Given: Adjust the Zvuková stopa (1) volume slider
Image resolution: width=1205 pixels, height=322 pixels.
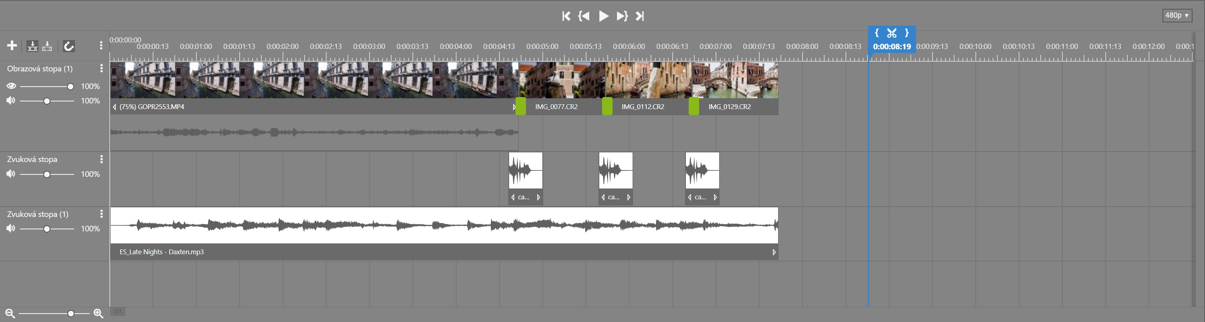Looking at the screenshot, I should coord(47,229).
